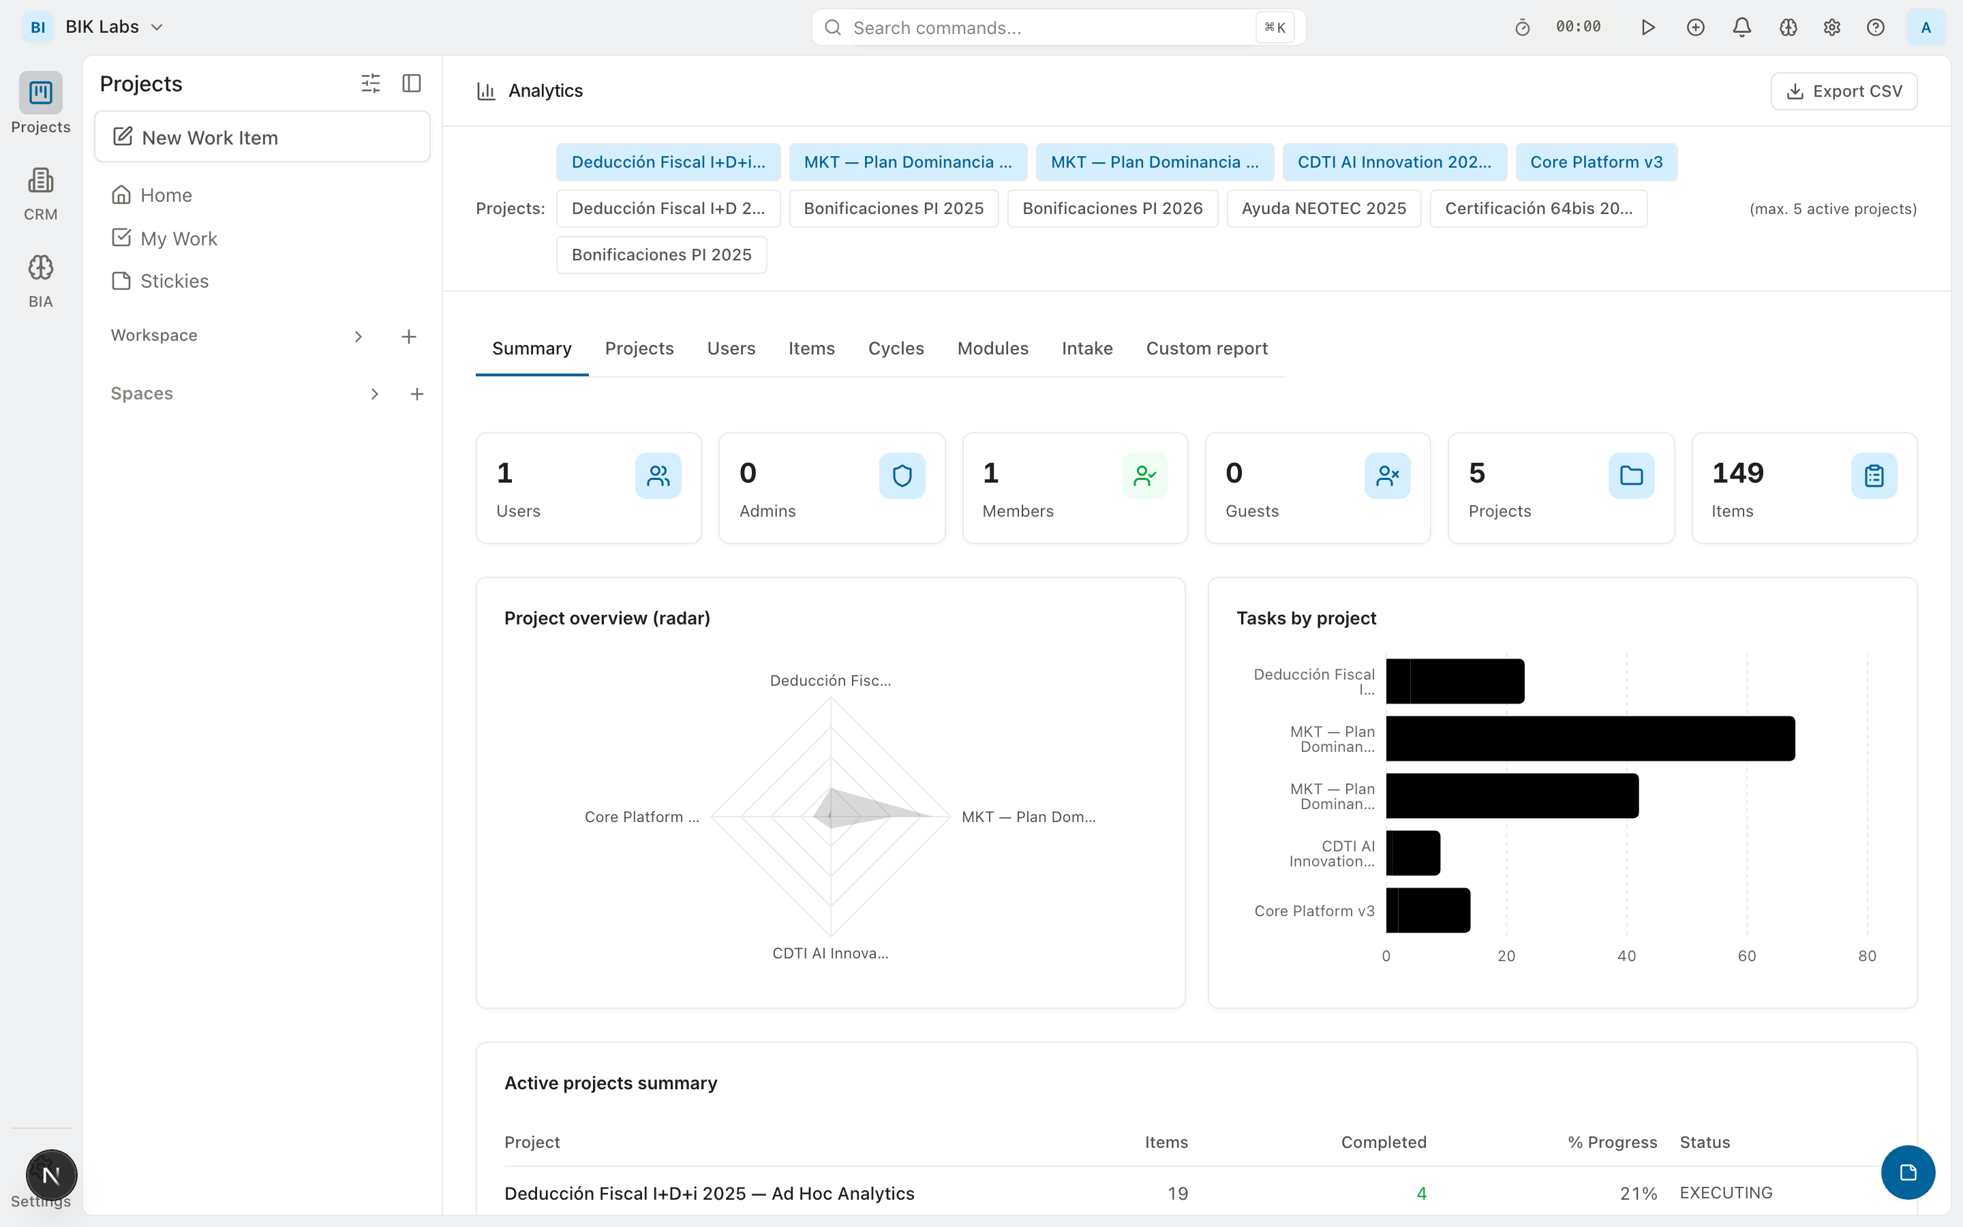The height and width of the screenshot is (1227, 1963).
Task: Open the Custom report tab
Action: click(1206, 348)
